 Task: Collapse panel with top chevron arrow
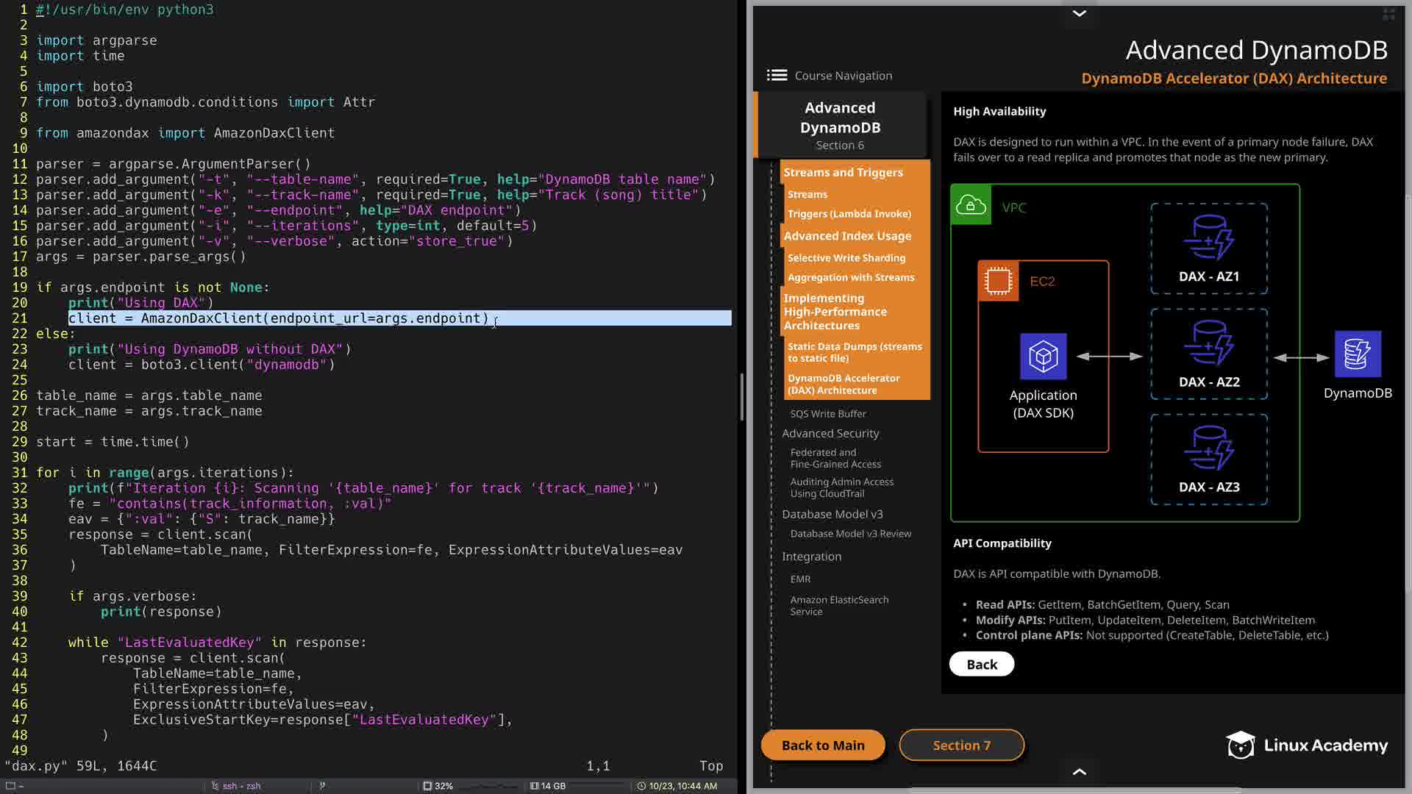tap(1079, 13)
